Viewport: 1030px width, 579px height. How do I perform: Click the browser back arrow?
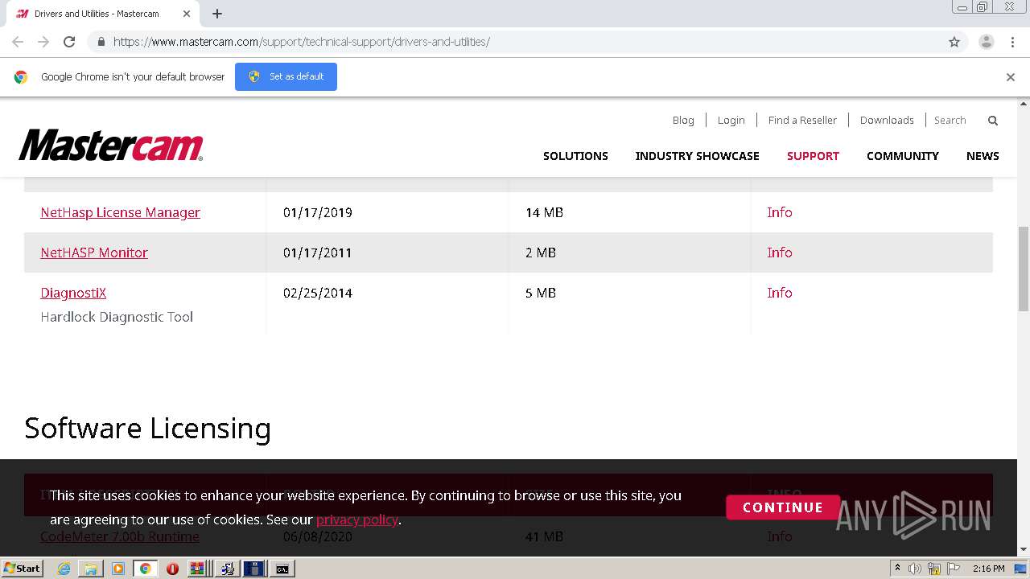(18, 42)
